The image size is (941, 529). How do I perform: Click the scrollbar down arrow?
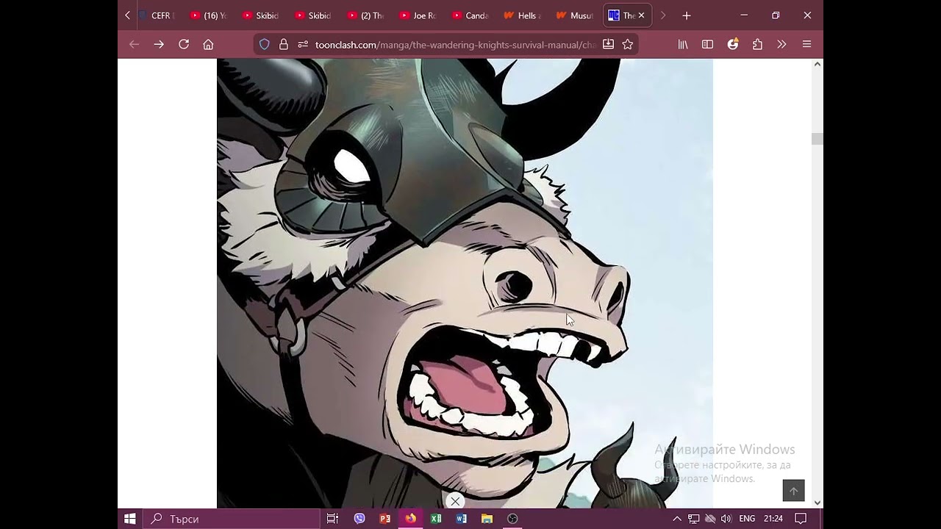[817, 503]
